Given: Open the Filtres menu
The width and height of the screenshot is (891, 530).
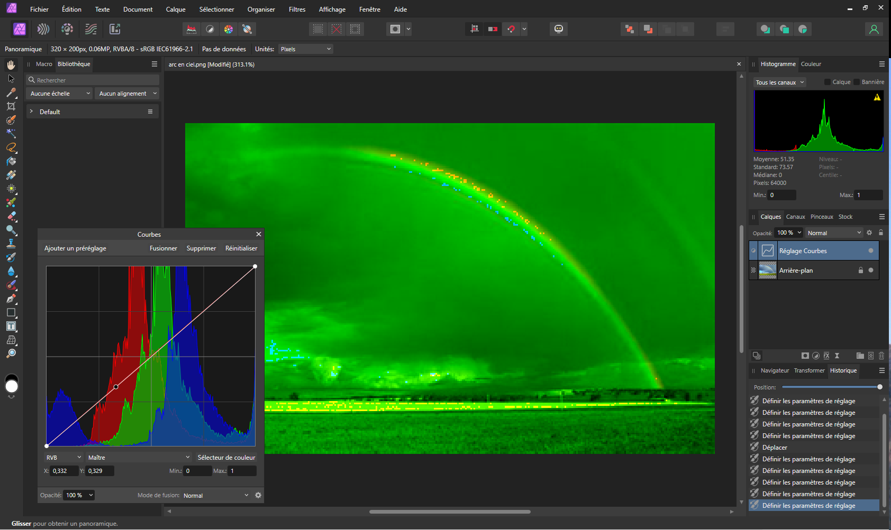Looking at the screenshot, I should 297,10.
